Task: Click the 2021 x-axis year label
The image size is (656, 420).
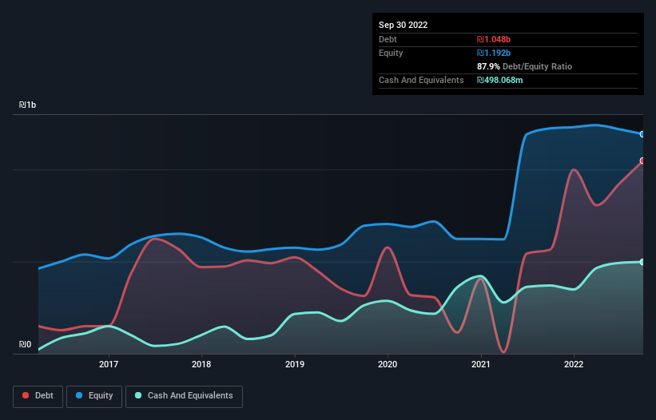Action: point(481,364)
